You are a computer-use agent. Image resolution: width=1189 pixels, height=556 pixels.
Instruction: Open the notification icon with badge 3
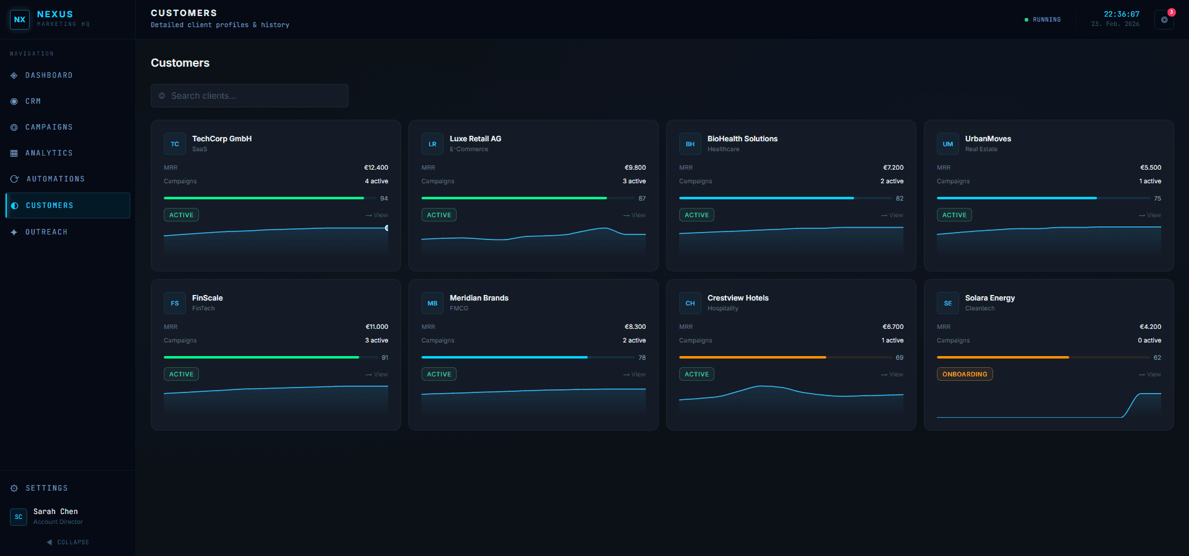pyautogui.click(x=1163, y=19)
